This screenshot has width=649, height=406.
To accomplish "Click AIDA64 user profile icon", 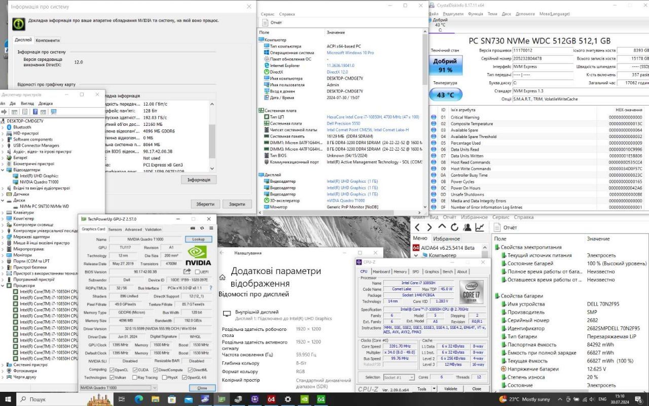I will point(467,227).
